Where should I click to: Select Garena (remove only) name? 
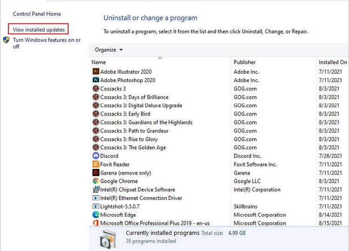(126, 173)
